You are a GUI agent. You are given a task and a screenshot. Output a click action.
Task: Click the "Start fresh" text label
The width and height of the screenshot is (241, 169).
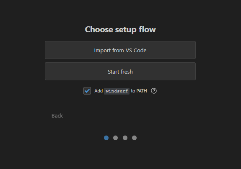click(x=120, y=72)
